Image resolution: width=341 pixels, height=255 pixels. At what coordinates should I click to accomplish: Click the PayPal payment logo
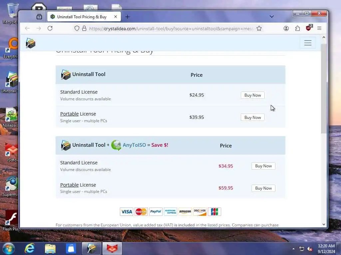click(x=156, y=212)
